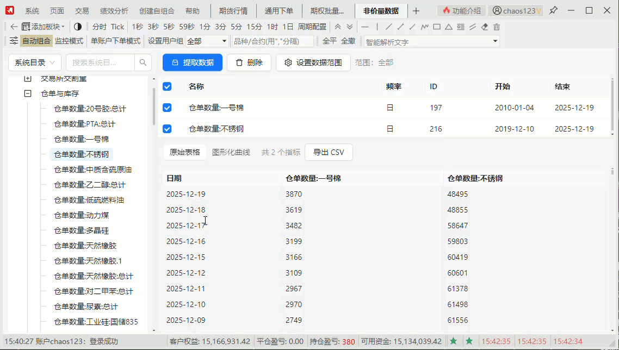The width and height of the screenshot is (619, 350).
Task: Switch to the 图形化曲线 view tab
Action: [231, 152]
